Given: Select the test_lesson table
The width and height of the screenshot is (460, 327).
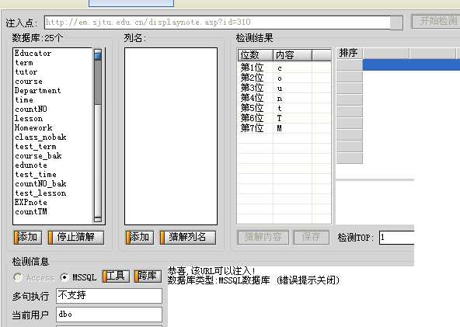Looking at the screenshot, I should (40, 193).
